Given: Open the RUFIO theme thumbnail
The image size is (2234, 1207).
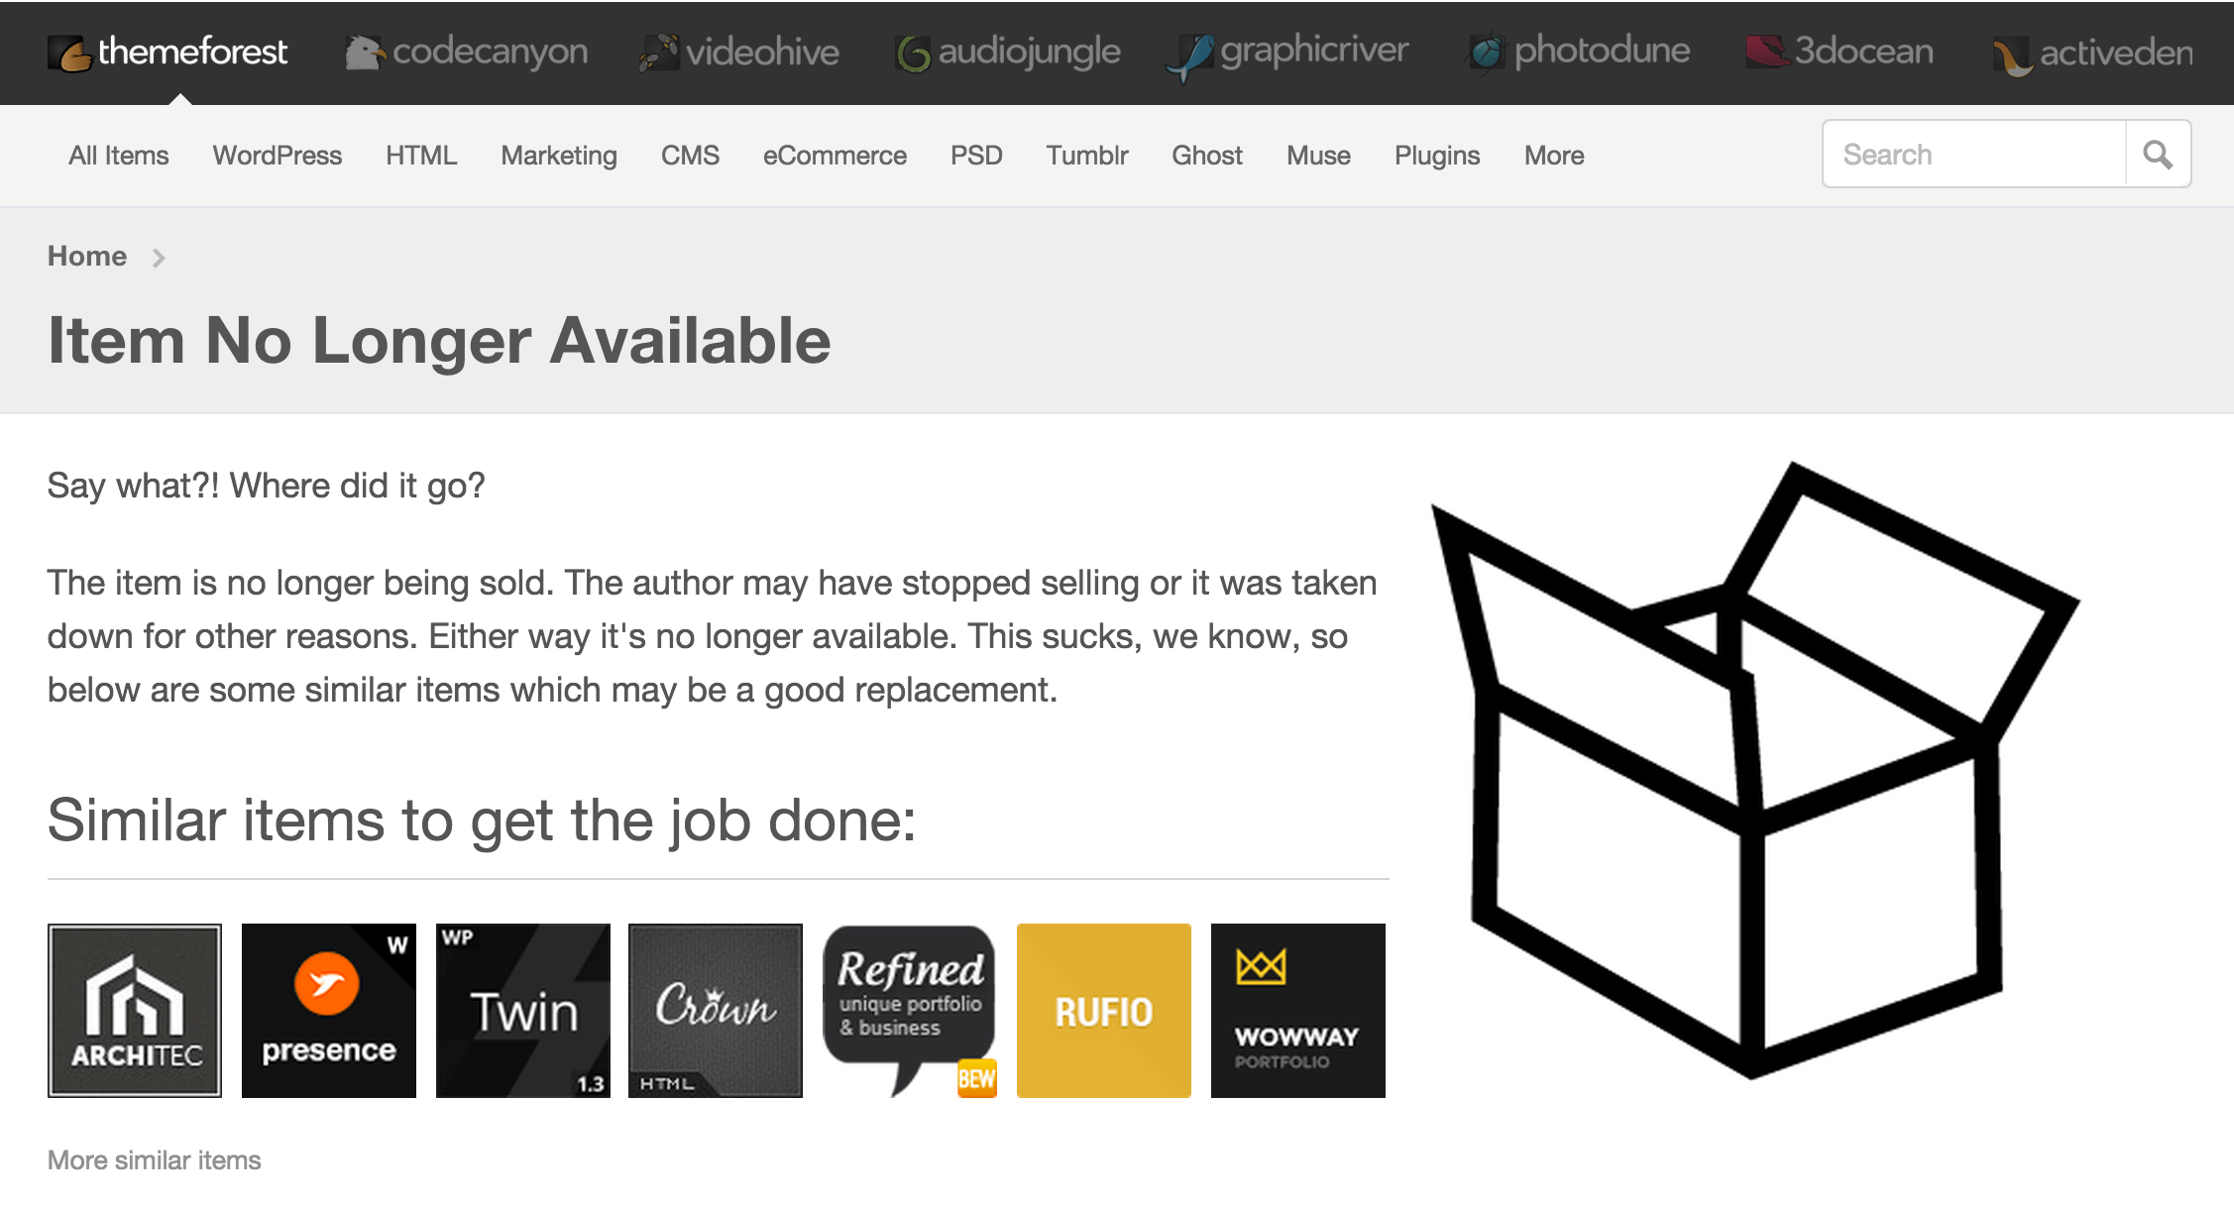Looking at the screenshot, I should pyautogui.click(x=1104, y=1011).
